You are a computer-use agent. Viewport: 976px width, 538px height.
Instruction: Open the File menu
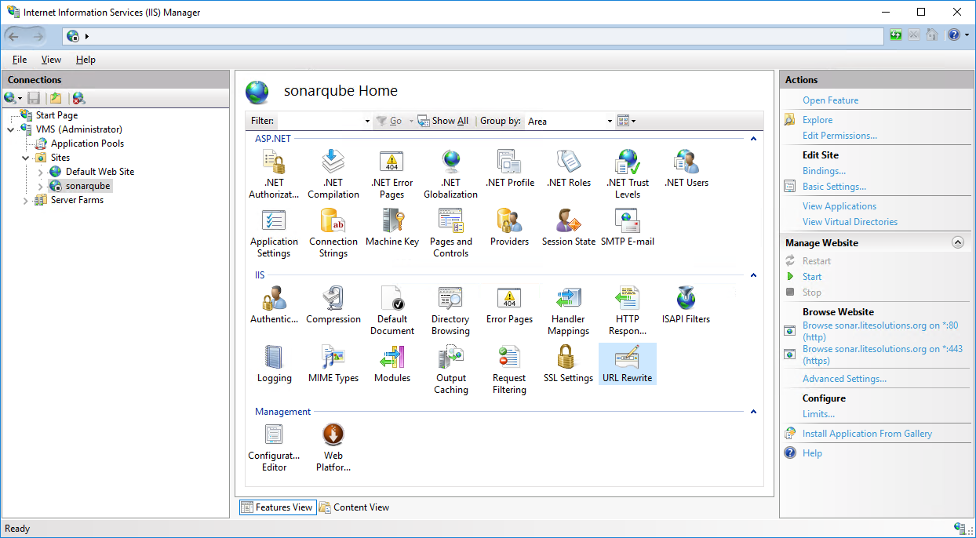click(x=20, y=60)
